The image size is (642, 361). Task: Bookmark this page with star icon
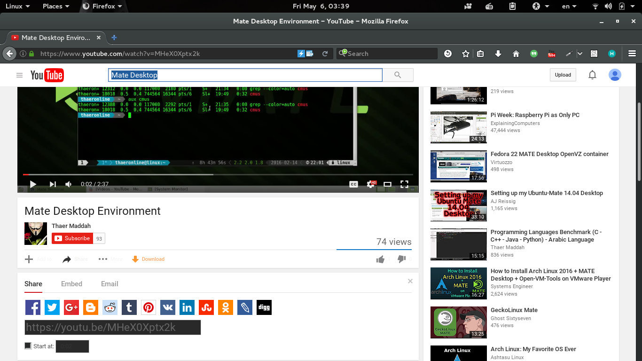tap(466, 54)
